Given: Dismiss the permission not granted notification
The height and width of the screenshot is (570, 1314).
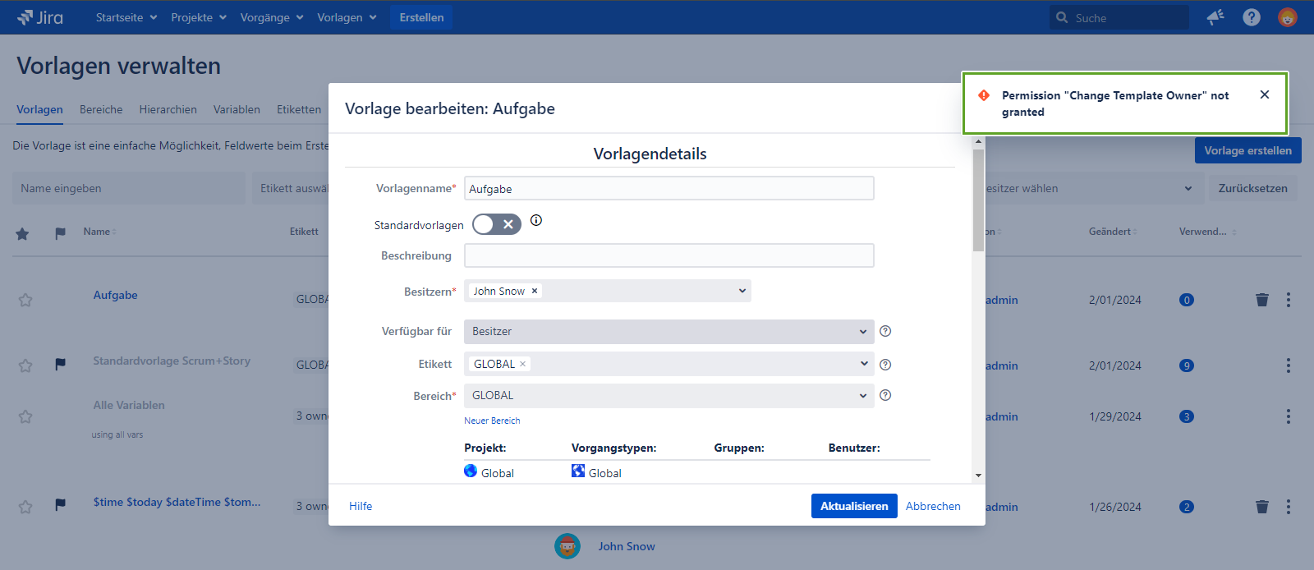Looking at the screenshot, I should pos(1264,94).
